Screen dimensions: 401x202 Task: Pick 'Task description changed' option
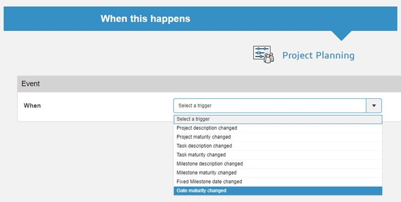pos(204,146)
